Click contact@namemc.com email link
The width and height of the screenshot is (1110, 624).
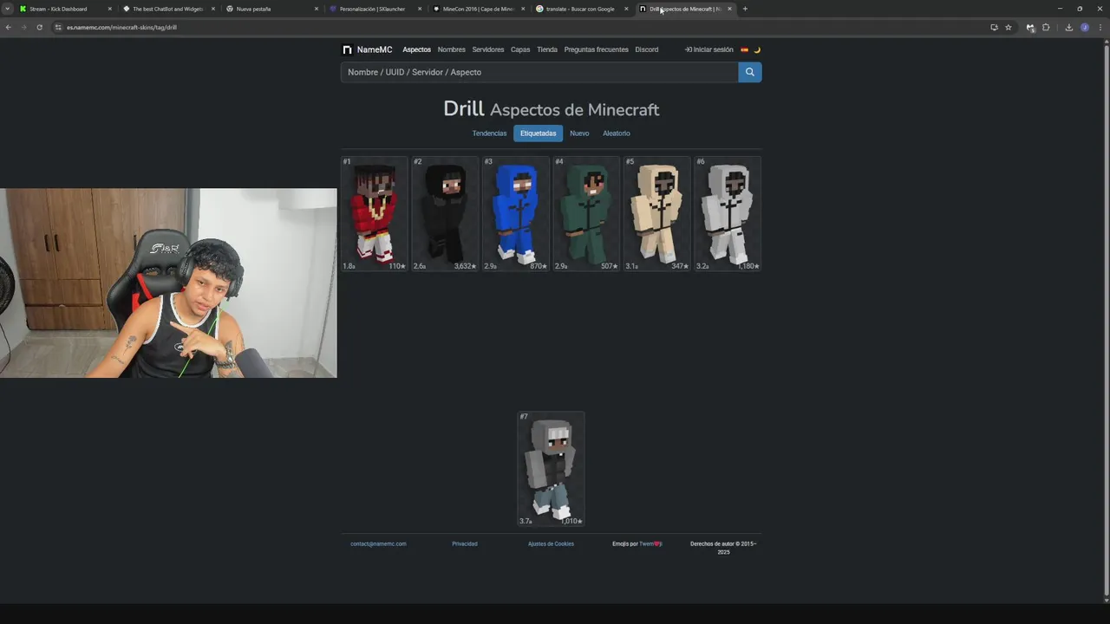378,543
